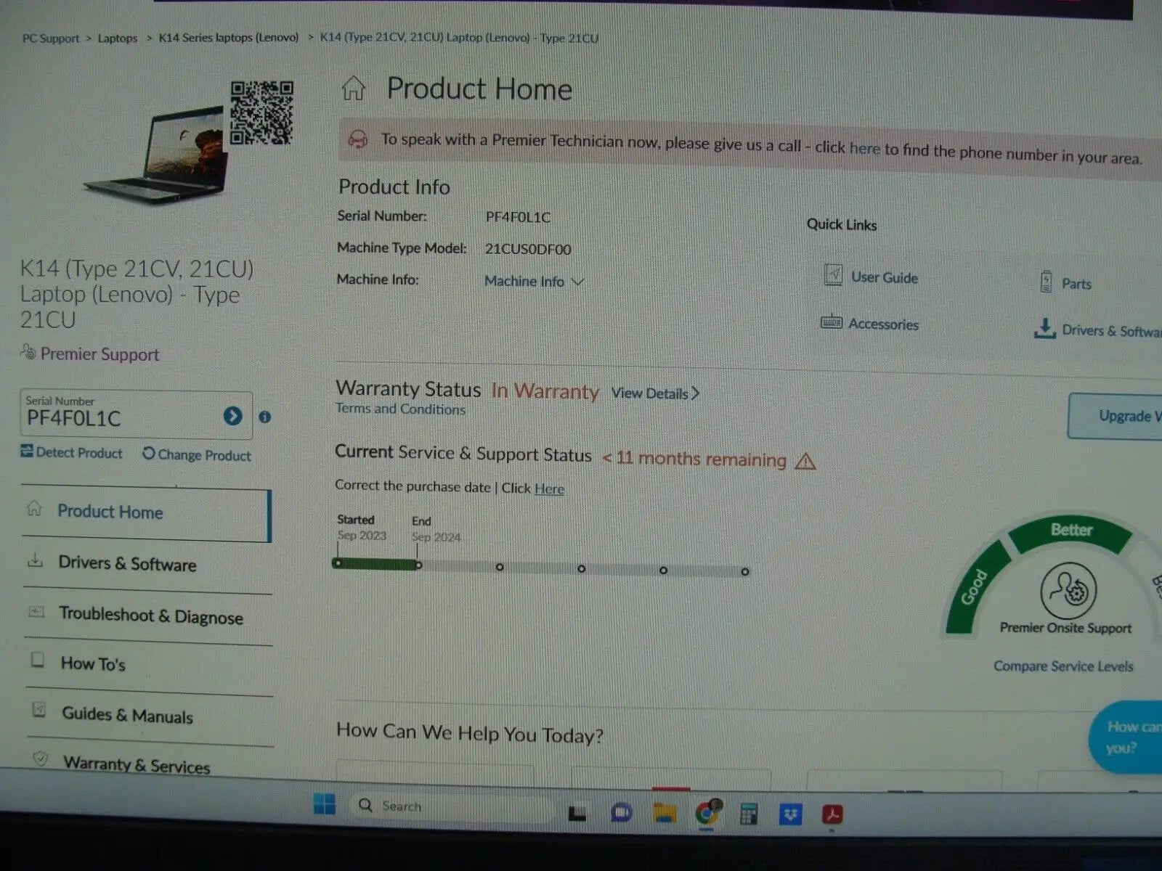Open the chat app on the taskbar

point(621,813)
